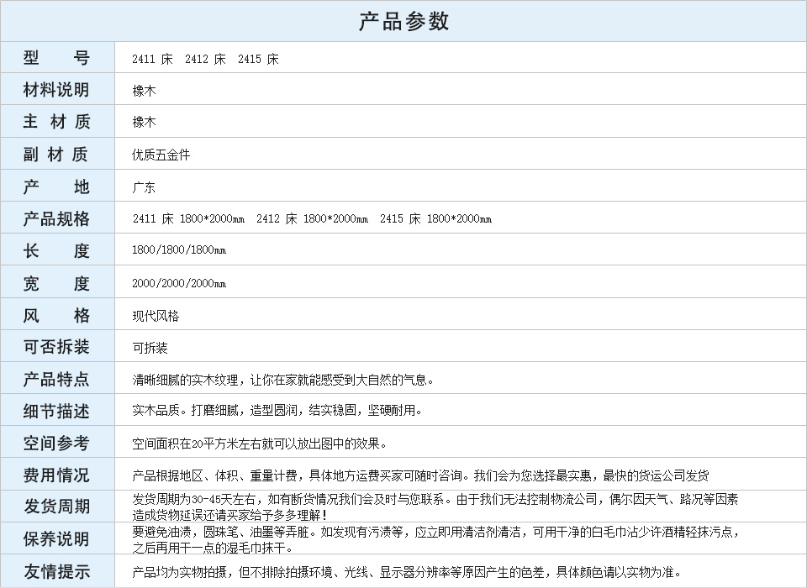Select the 空间参考 label
This screenshot has width=807, height=588.
click(x=56, y=443)
